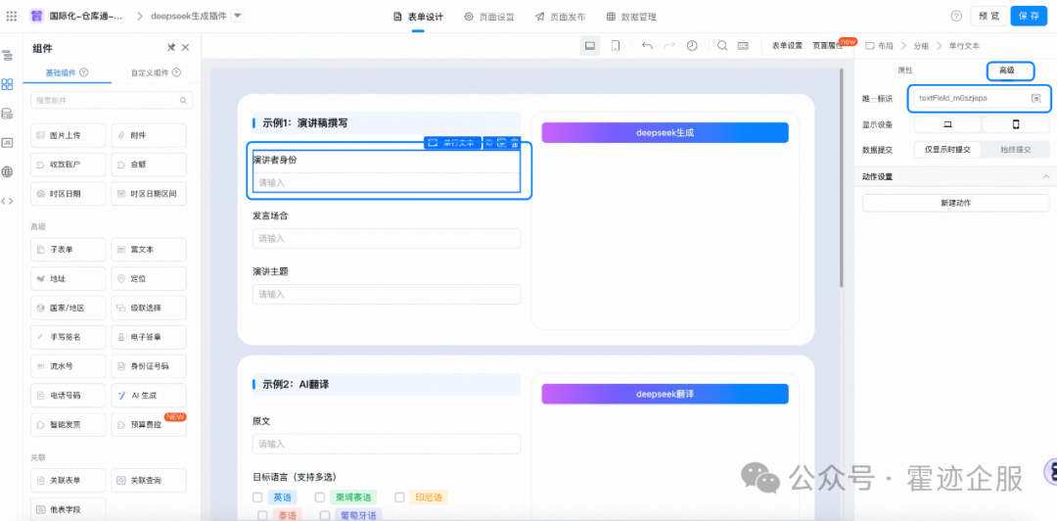This screenshot has height=521, width=1057.
Task: Open dropdown next to deepseek生成插件
Action: click(237, 17)
